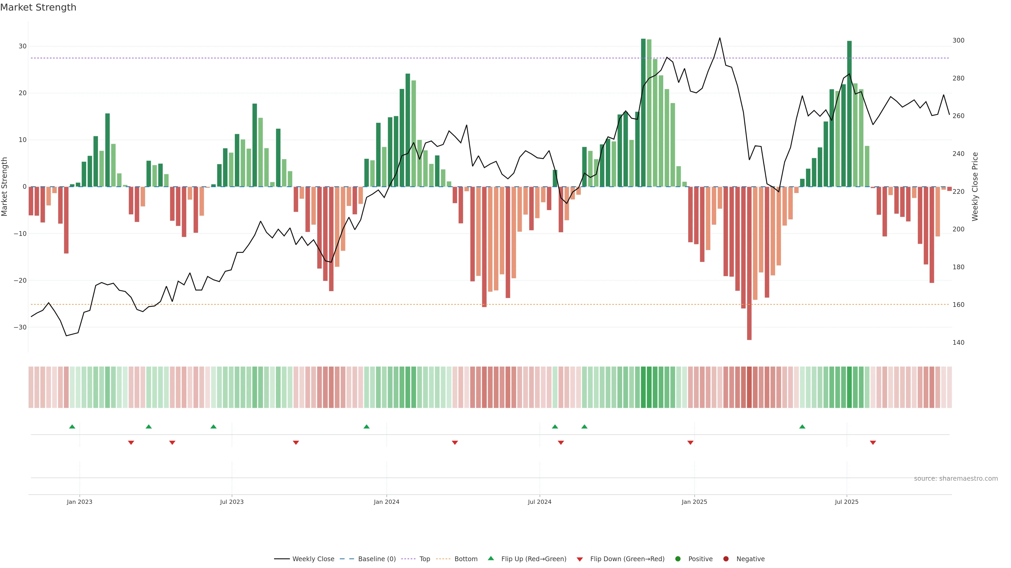Viewport: 1011px width, 568px height.
Task: Click the Flip Down red triangle legend icon
Action: point(580,559)
